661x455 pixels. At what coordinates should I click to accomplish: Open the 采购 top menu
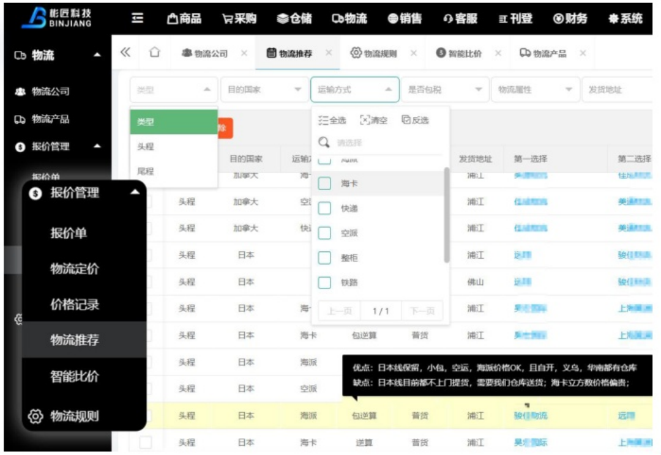[239, 18]
